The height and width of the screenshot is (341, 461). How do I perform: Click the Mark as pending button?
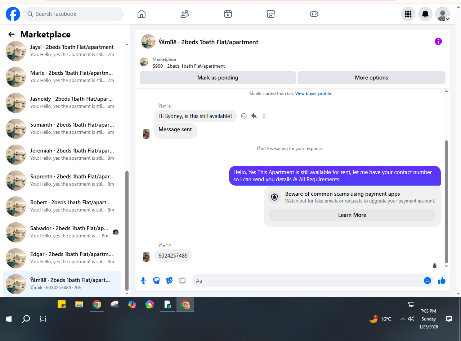pos(218,78)
